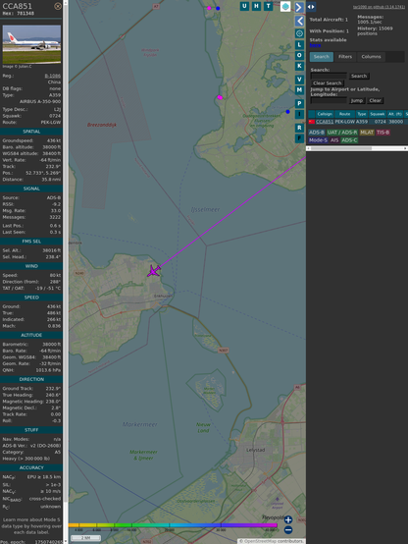Click the horizontal scrollbar under aircraft table

pyautogui.click(x=357, y=148)
